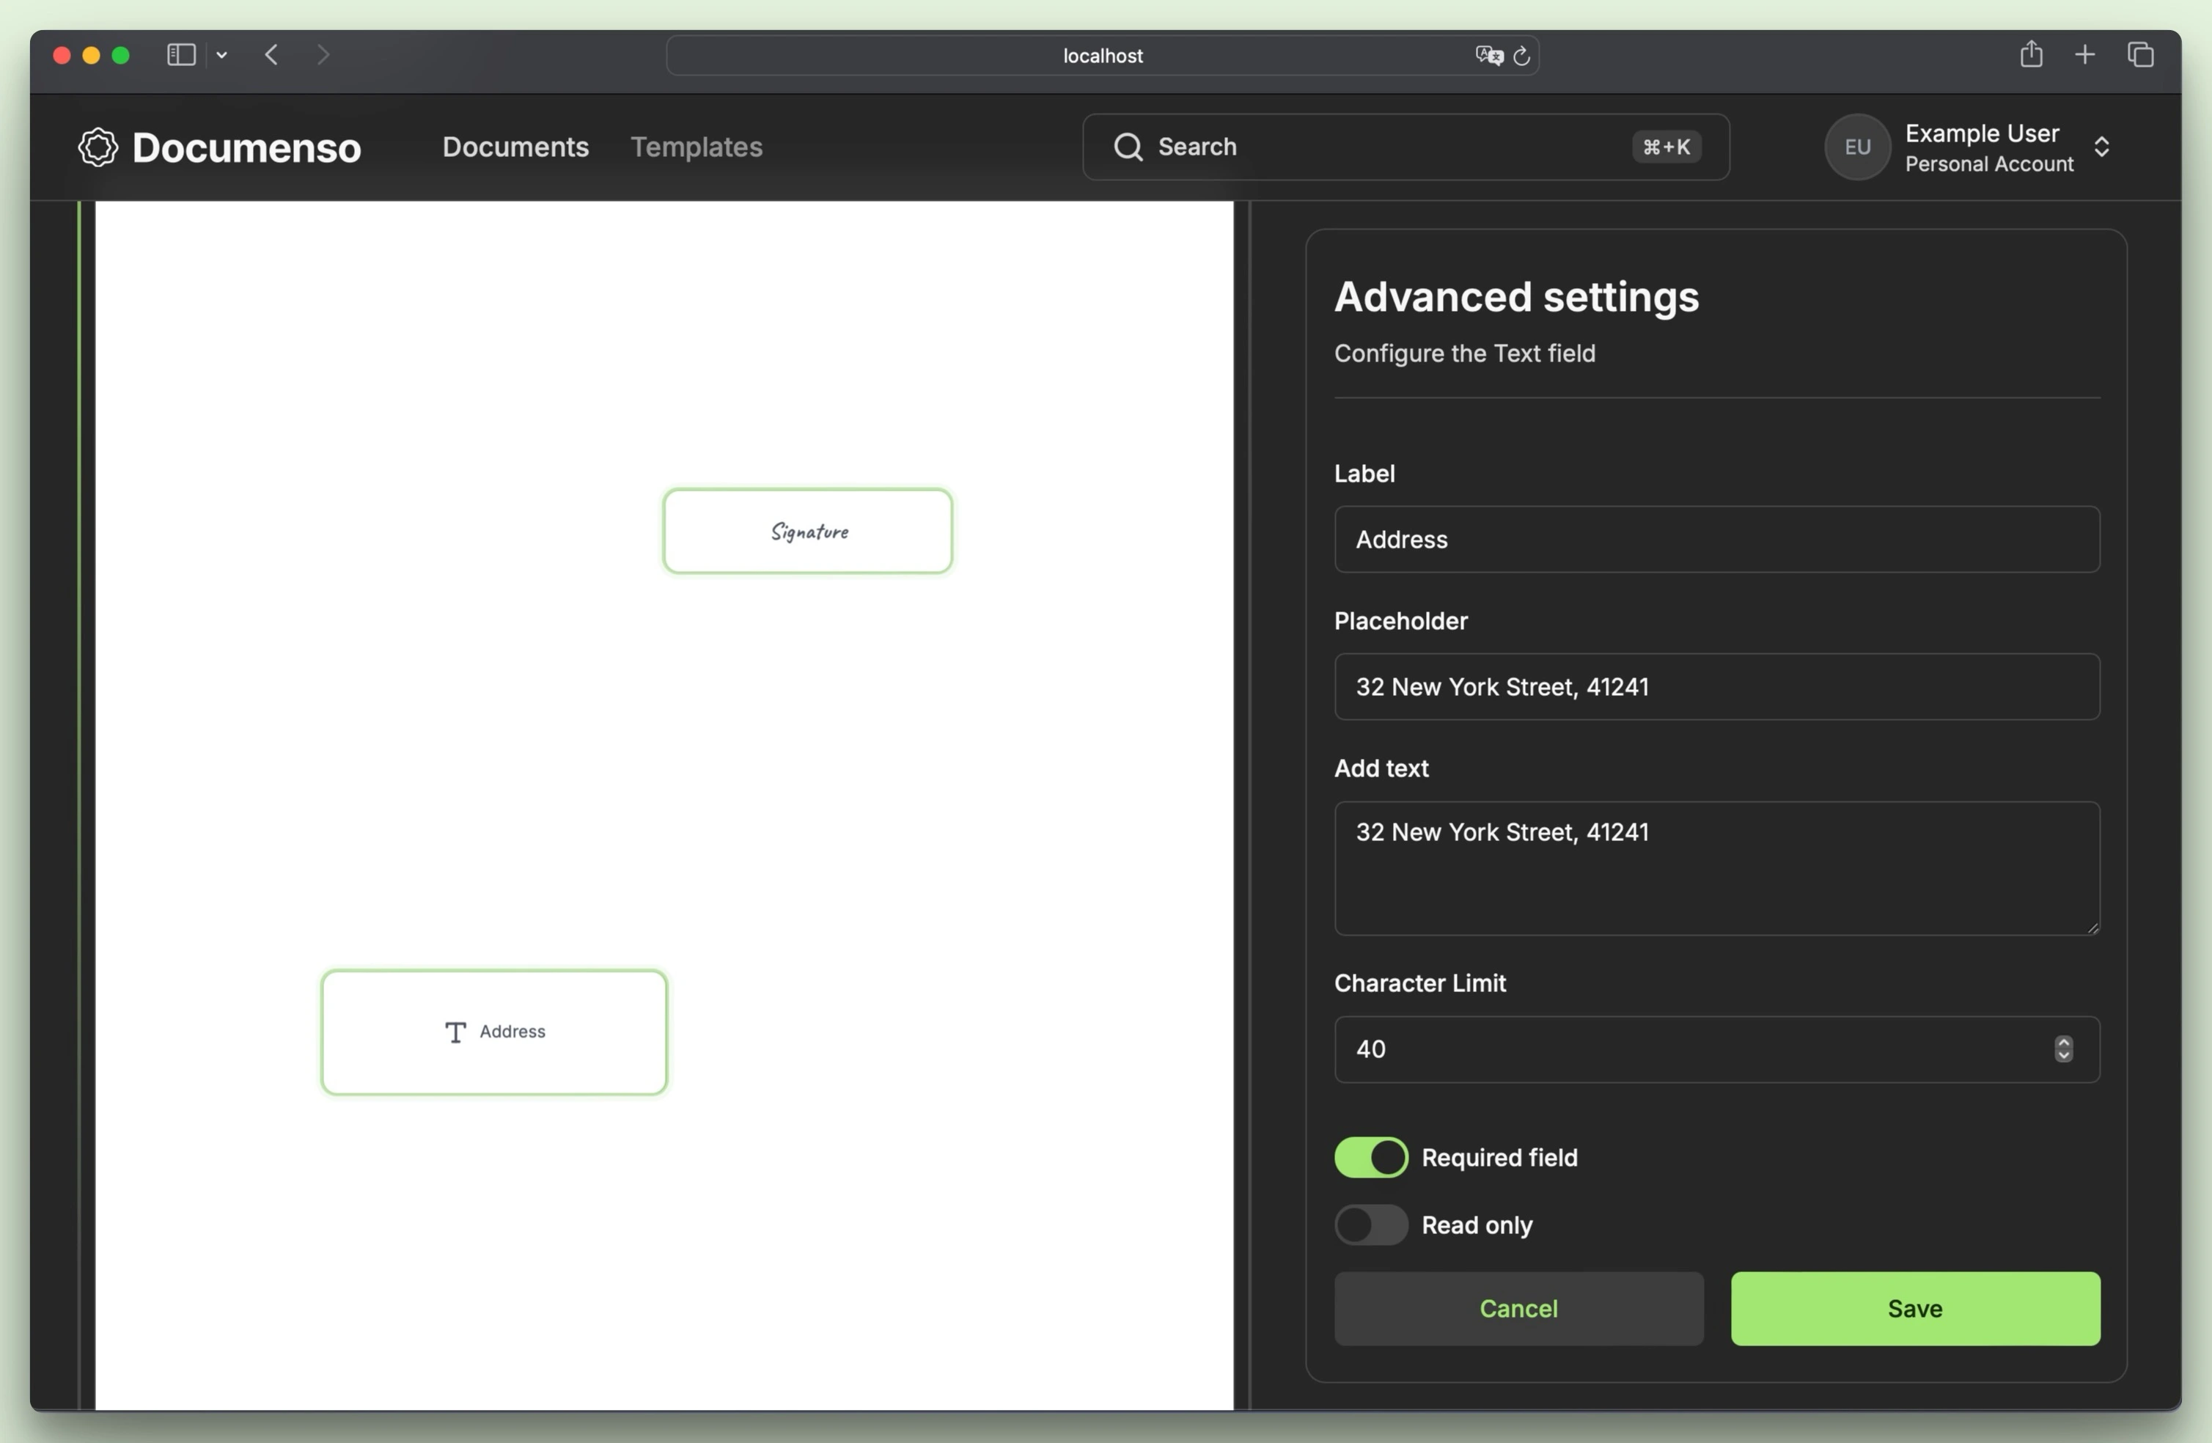Click into the Label input field
Image resolution: width=2212 pixels, height=1443 pixels.
coord(1716,539)
